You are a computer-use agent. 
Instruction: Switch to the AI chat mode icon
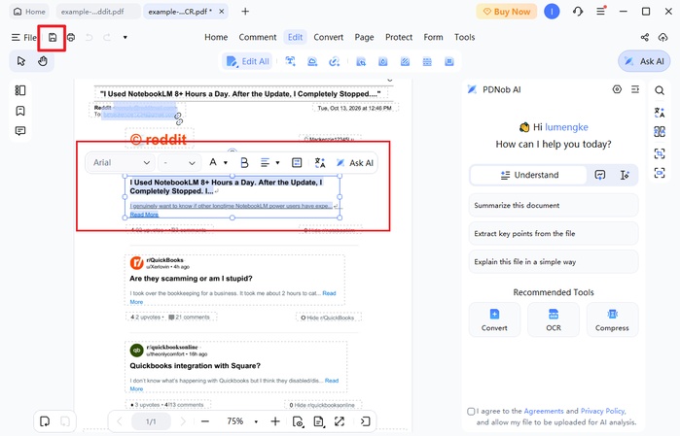coord(600,175)
